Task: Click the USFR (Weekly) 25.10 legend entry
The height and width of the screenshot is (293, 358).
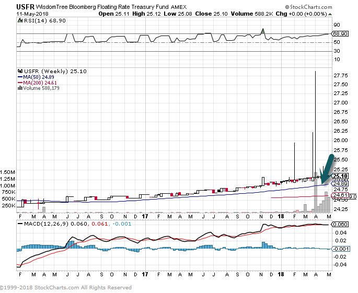Action: [55, 71]
